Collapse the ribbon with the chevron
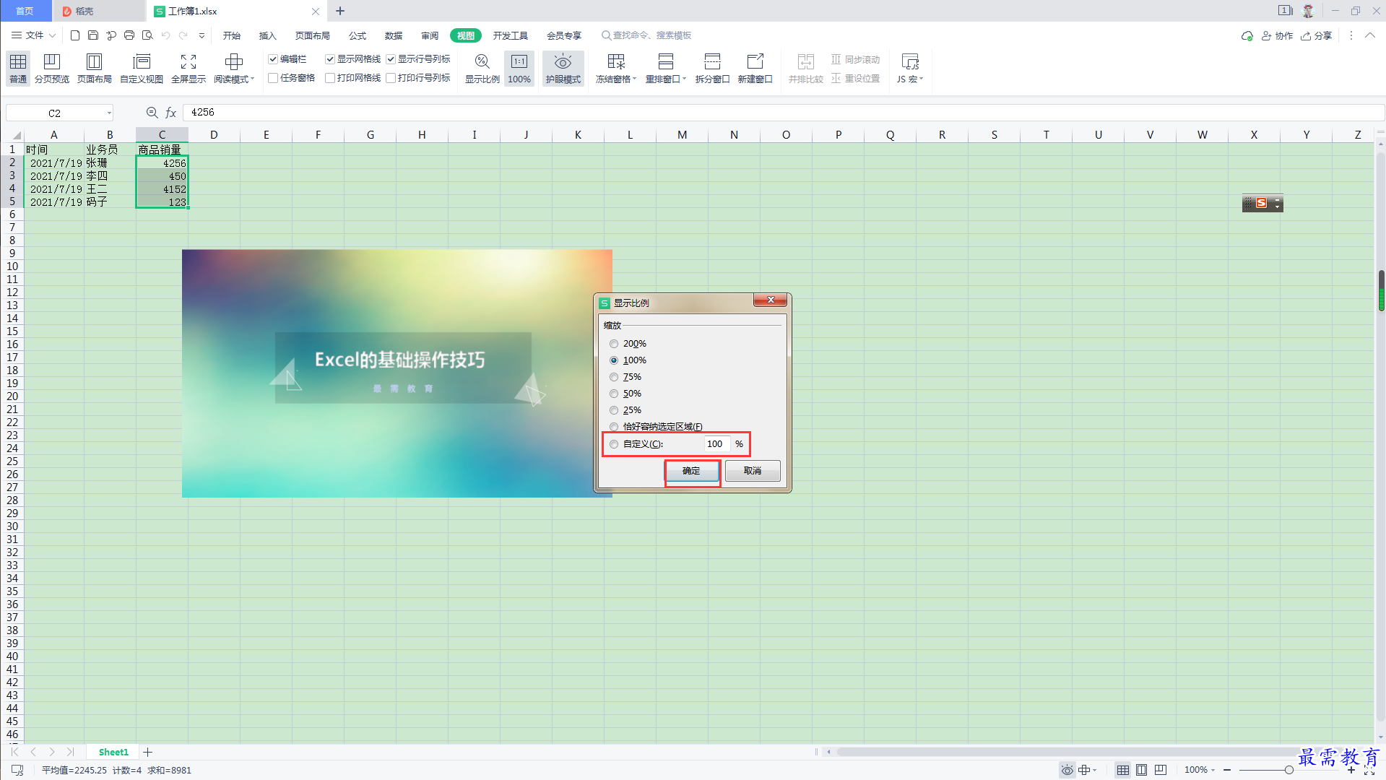Viewport: 1386px width, 780px height. (x=1370, y=35)
